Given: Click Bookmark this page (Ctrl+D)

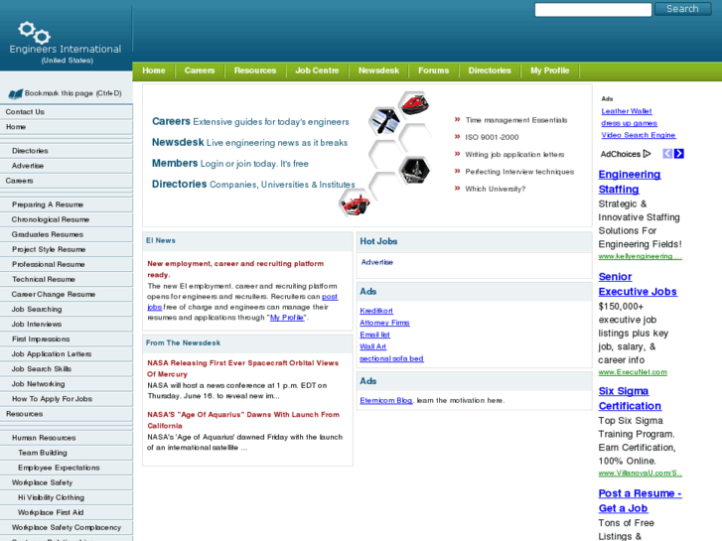Looking at the screenshot, I should 72,93.
